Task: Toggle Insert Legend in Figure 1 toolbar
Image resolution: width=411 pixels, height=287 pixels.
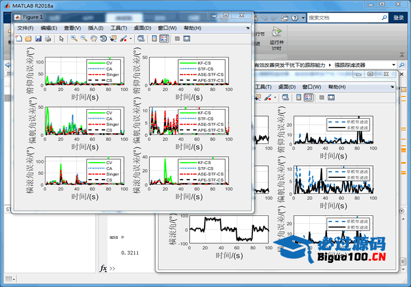Action: pyautogui.click(x=164, y=38)
